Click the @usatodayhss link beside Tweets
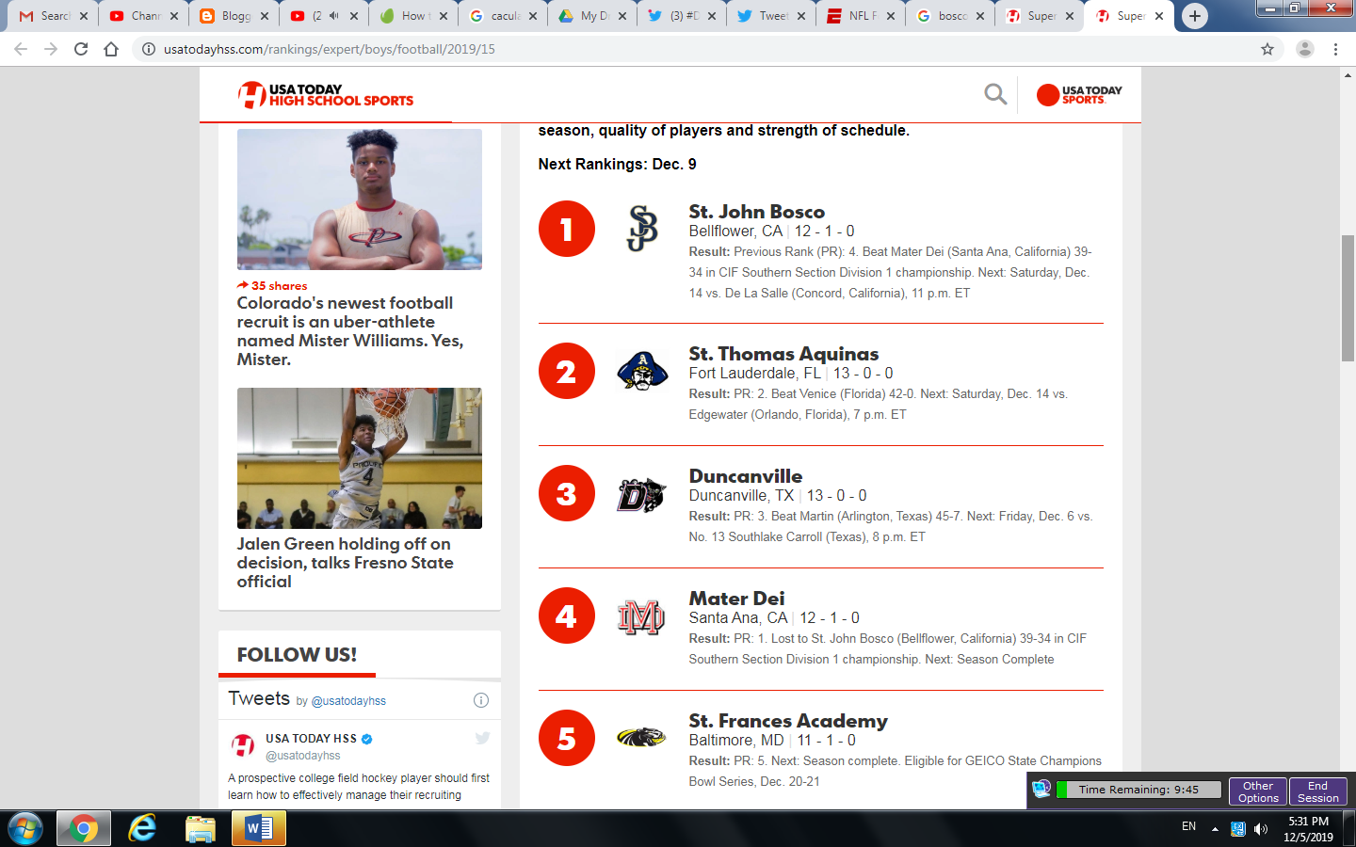The height and width of the screenshot is (847, 1356). point(348,701)
